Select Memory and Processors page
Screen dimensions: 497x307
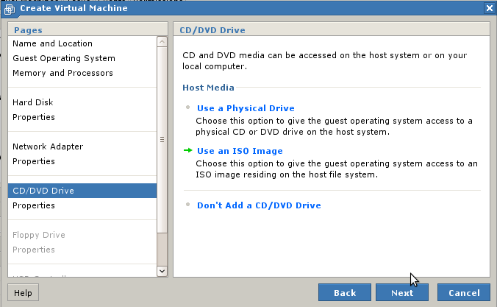tap(62, 73)
